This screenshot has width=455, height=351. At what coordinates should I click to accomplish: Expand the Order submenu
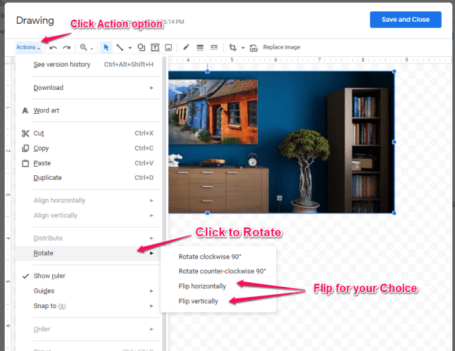coord(89,329)
